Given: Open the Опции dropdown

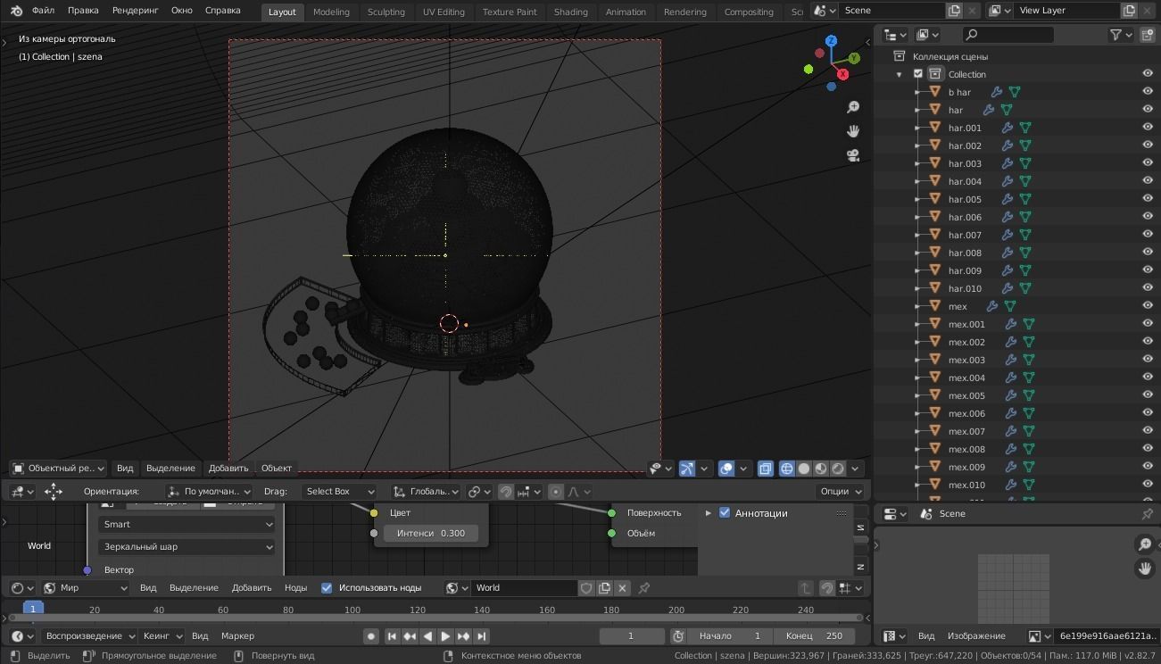Looking at the screenshot, I should 841,492.
